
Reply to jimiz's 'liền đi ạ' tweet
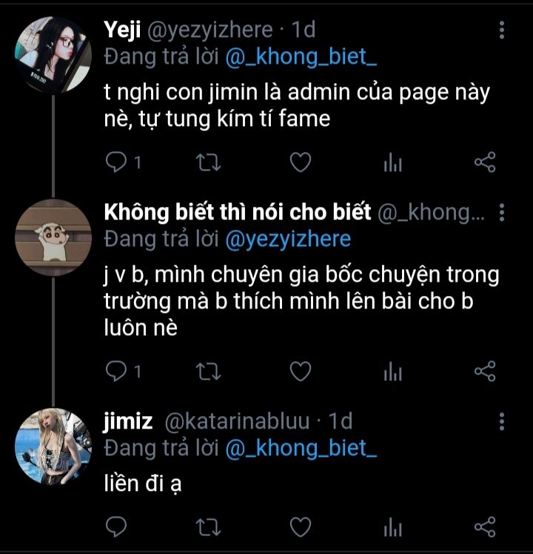point(117,527)
